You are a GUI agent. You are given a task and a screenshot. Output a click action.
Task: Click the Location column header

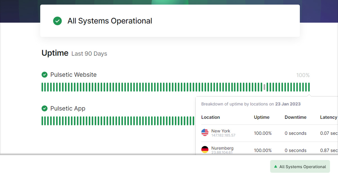tap(211, 117)
